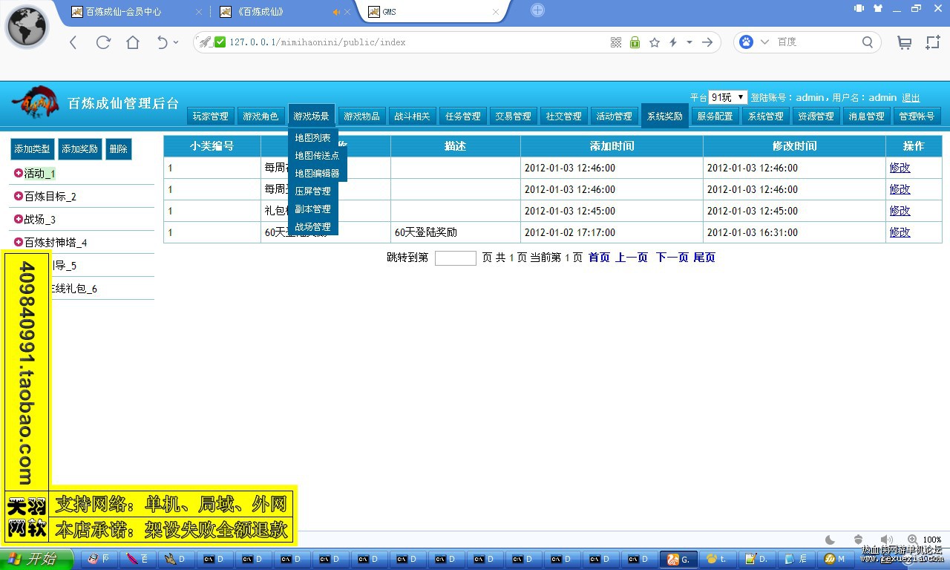950x570 pixels.
Task: Click the skin shirt icon in title bar
Action: (x=878, y=8)
